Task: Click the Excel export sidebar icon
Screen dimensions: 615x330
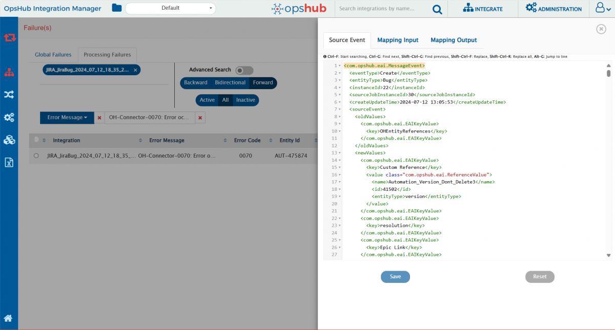Action: [9, 163]
